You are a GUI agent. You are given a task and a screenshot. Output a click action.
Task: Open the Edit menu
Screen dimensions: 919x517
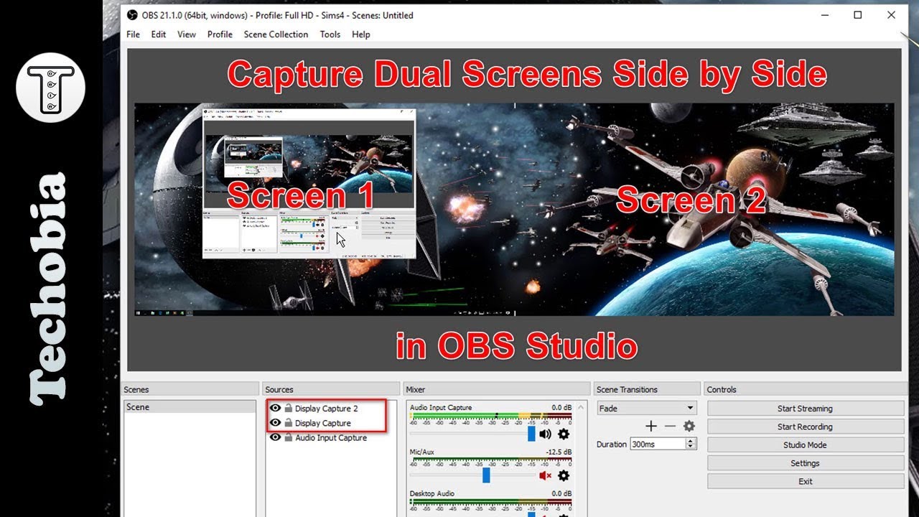pos(158,34)
